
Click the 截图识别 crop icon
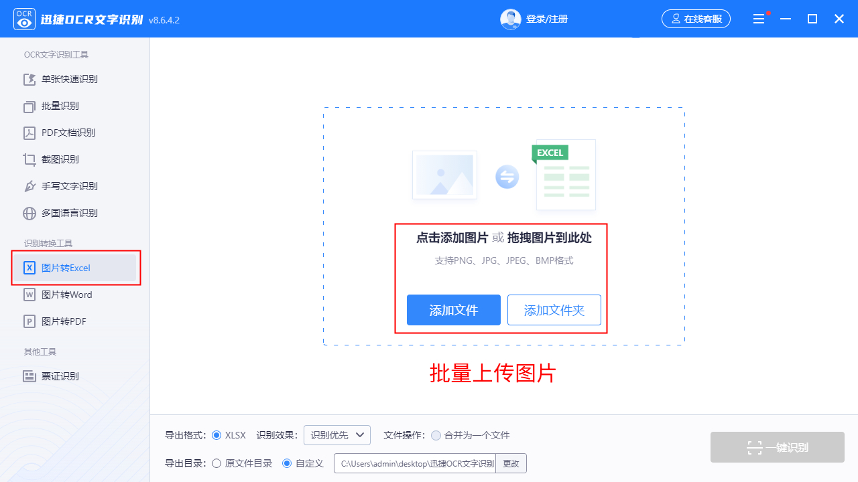[29, 159]
